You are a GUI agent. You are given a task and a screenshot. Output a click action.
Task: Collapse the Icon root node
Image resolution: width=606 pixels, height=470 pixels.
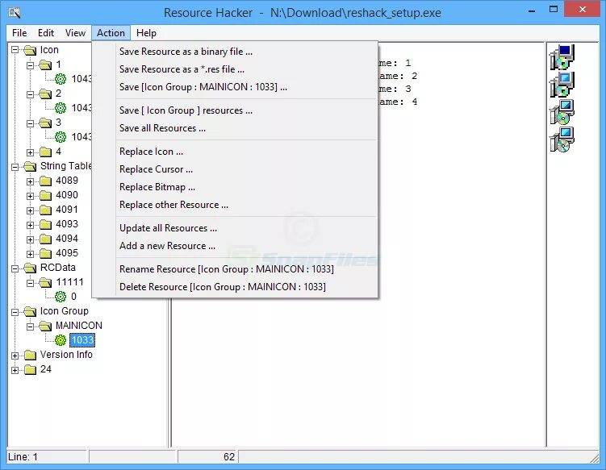coord(15,50)
